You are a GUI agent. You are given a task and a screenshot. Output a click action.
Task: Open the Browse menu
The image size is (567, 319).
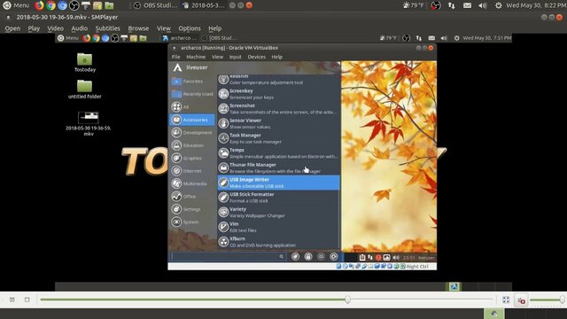coord(138,28)
